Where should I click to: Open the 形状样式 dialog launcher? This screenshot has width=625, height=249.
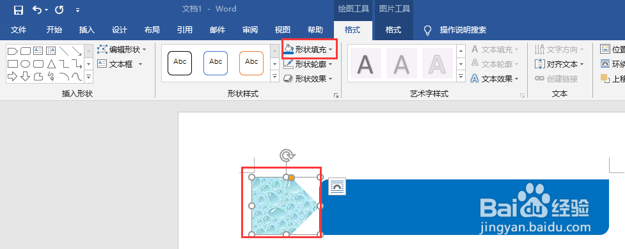pyautogui.click(x=336, y=96)
